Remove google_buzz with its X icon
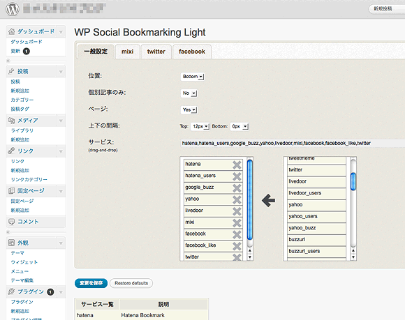Screen dimensions: 405x320 point(237,188)
